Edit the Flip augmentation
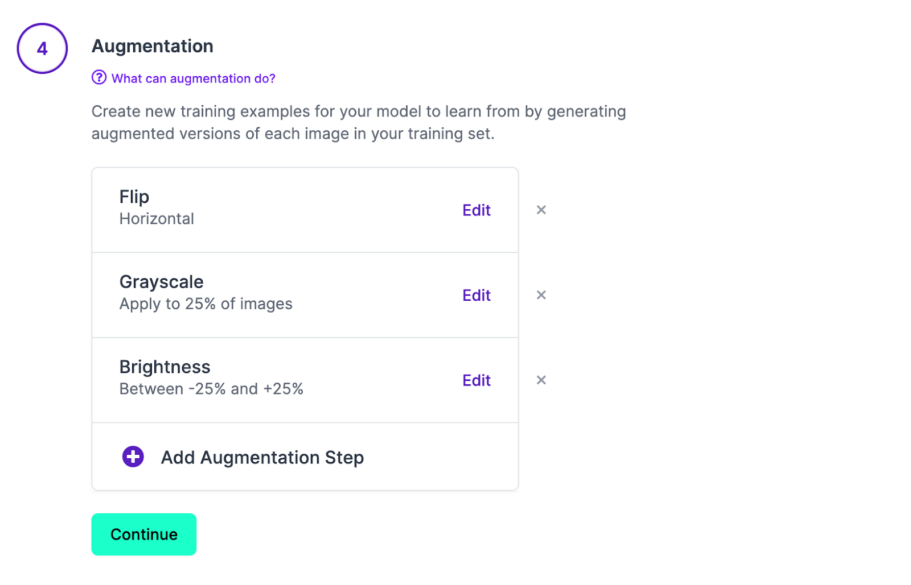Image resolution: width=911 pixels, height=585 pixels. click(477, 210)
